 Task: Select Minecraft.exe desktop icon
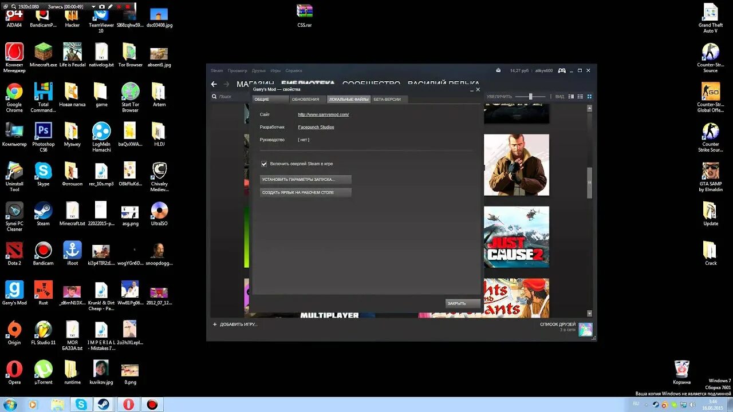(44, 55)
